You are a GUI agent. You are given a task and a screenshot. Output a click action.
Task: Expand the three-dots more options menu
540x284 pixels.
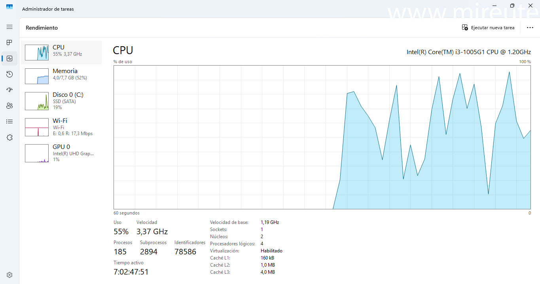pyautogui.click(x=530, y=28)
